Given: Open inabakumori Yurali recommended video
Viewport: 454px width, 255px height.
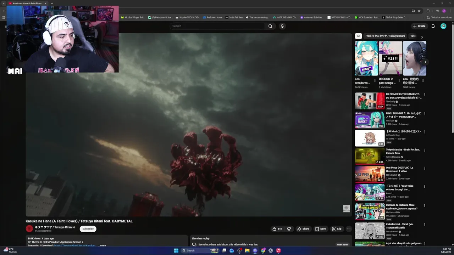Looking at the screenshot, I should pyautogui.click(x=370, y=231).
